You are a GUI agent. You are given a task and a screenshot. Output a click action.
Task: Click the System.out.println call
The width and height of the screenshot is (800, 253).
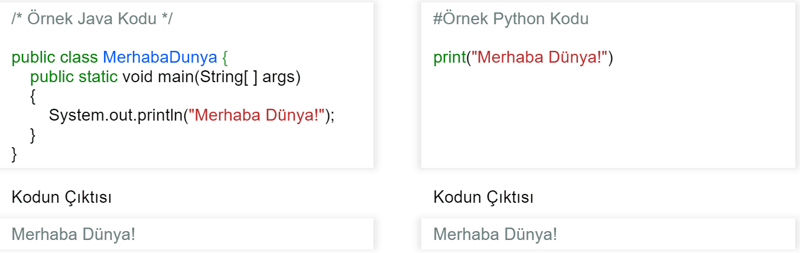tap(115, 115)
